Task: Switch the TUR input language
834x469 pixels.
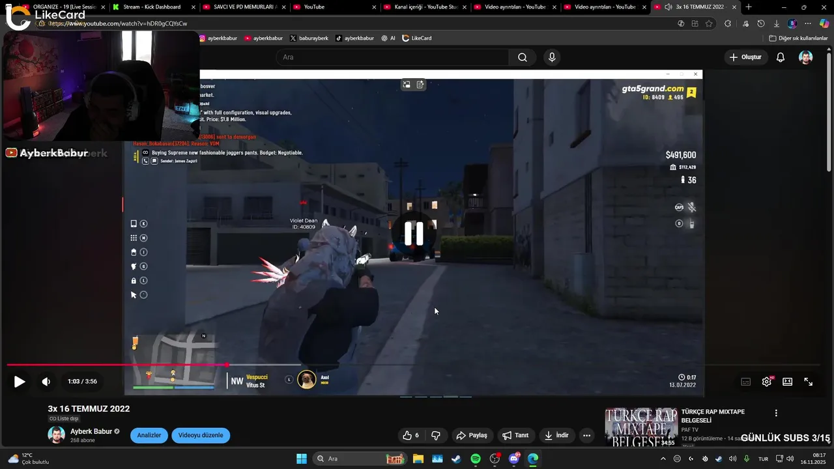Action: 763,459
